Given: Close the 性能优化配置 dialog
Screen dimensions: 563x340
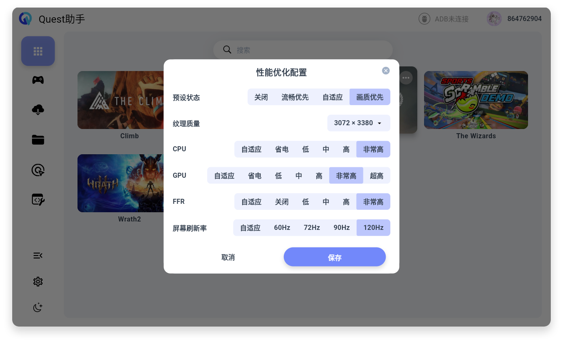Looking at the screenshot, I should click(386, 71).
